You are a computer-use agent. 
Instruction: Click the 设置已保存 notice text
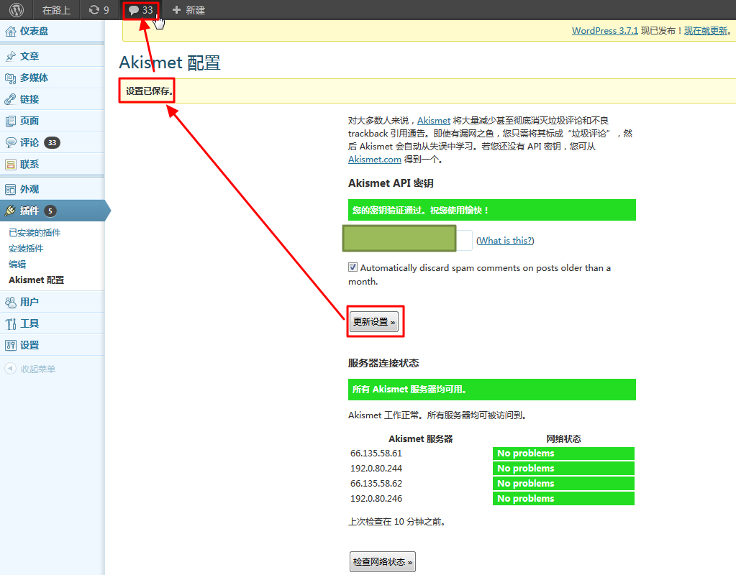(x=149, y=91)
